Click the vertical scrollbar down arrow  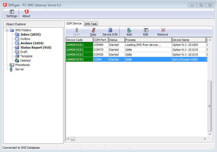[210, 134]
